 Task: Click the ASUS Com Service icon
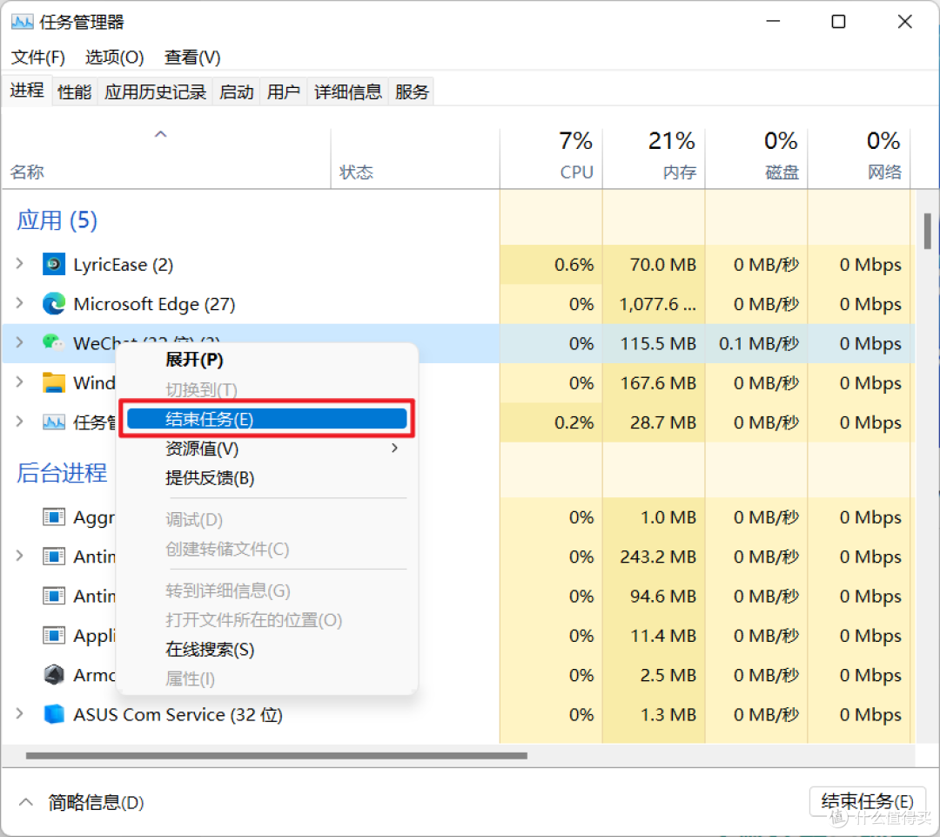pos(54,714)
